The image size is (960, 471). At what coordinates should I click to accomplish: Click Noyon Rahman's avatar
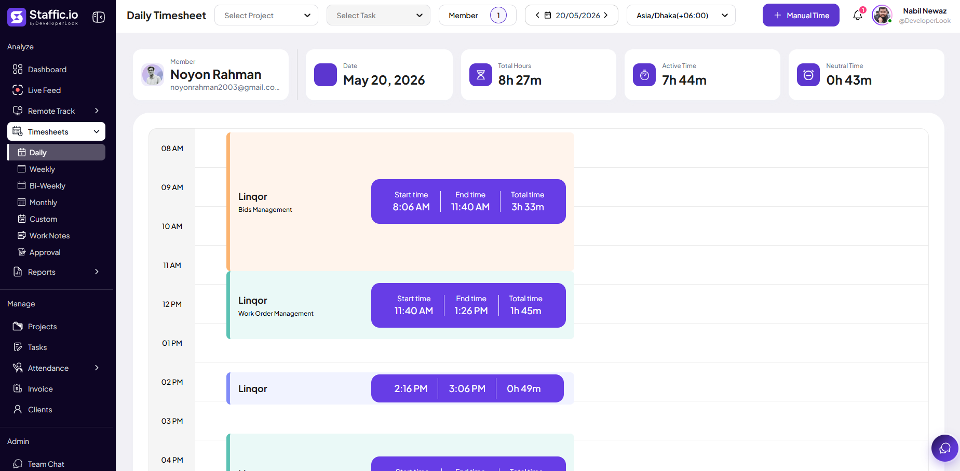coord(153,75)
